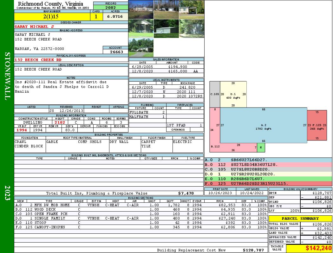Click the 6/29/2005 sale amount $194,900
Viewport: 333px width, 253px height.
pos(178,67)
